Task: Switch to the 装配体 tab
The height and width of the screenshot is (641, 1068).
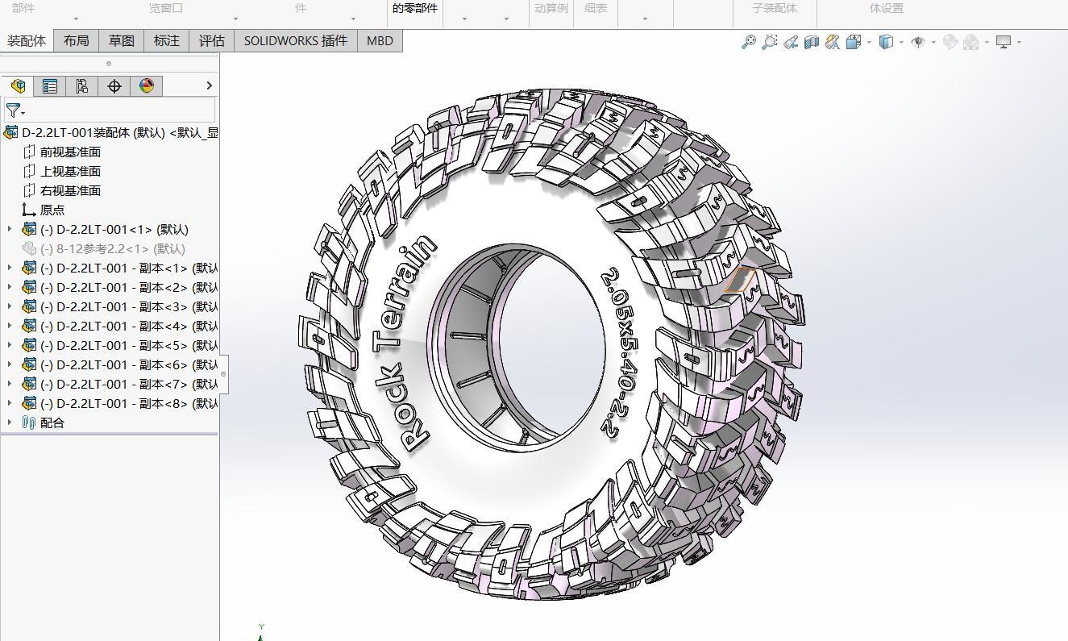Action: click(27, 40)
